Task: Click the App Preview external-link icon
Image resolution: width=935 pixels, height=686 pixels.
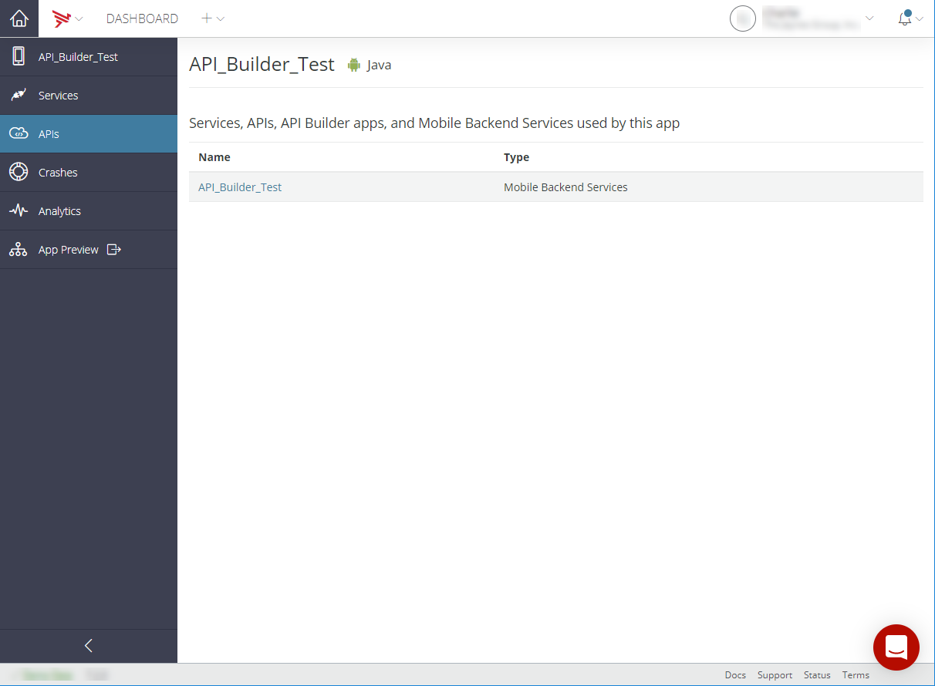Action: 114,250
